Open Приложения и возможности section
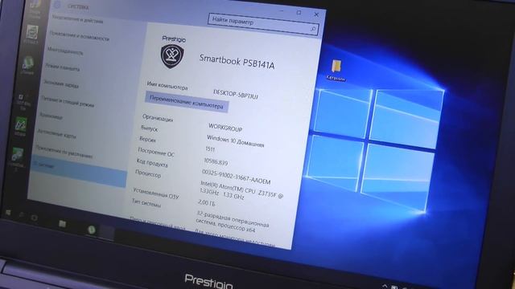 coord(80,36)
